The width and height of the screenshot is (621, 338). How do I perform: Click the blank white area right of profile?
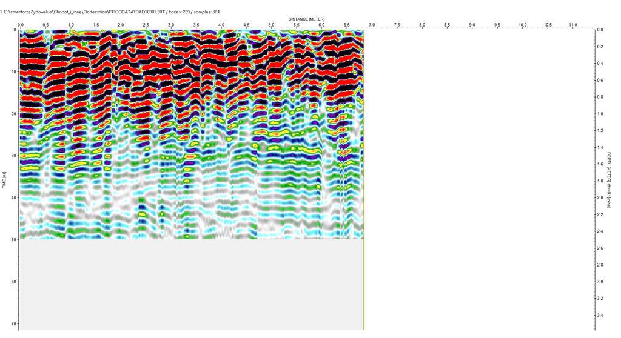tap(479, 182)
